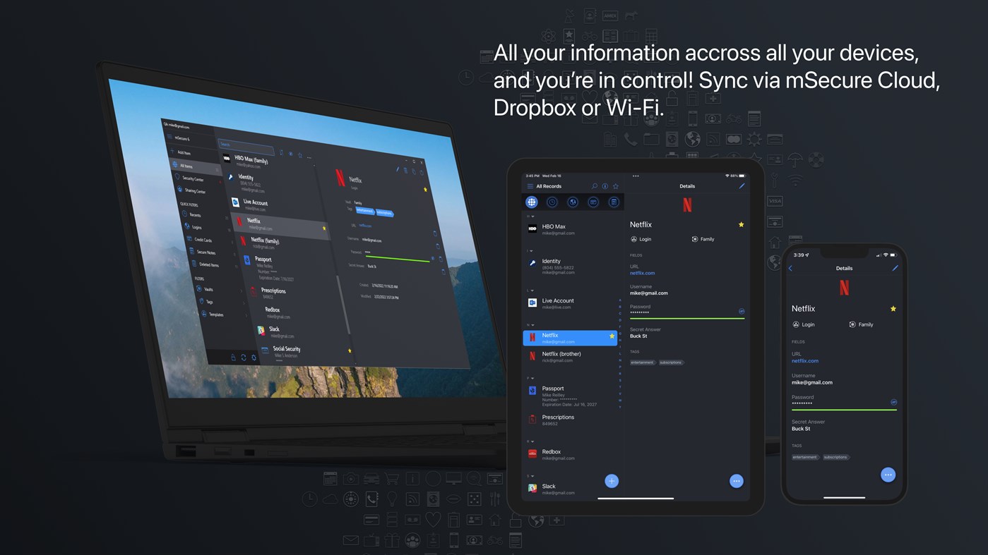Viewport: 988px width, 555px height.
Task: Collapse the L section arrow on the tablet list
Action: 532,291
